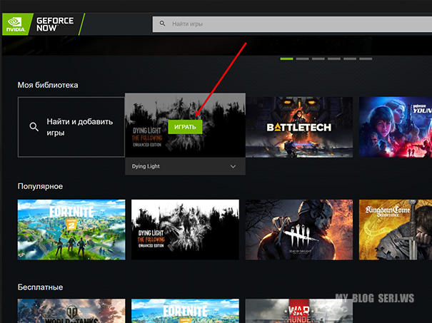Viewport: 432px width, 323px height.
Task: Select the active green carousel indicator
Action: point(287,58)
